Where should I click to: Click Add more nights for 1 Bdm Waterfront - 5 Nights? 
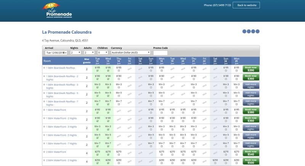tap(251, 136)
